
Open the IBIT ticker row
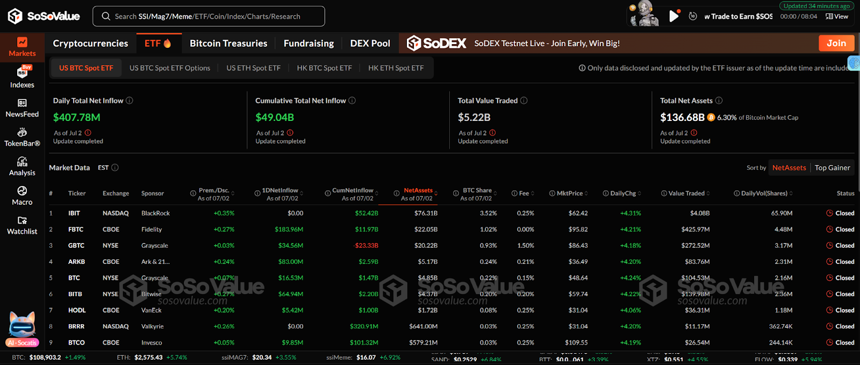(x=451, y=213)
